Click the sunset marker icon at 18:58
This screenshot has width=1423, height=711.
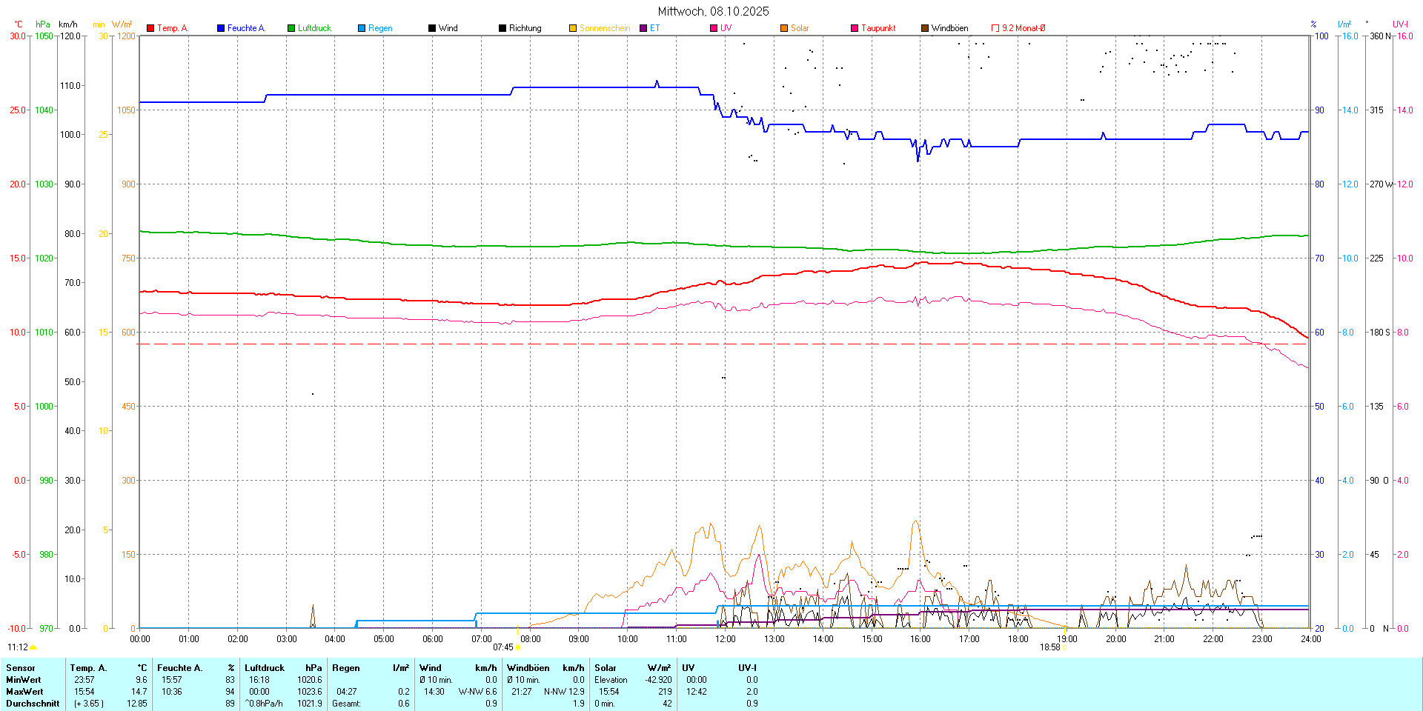coord(1064,647)
